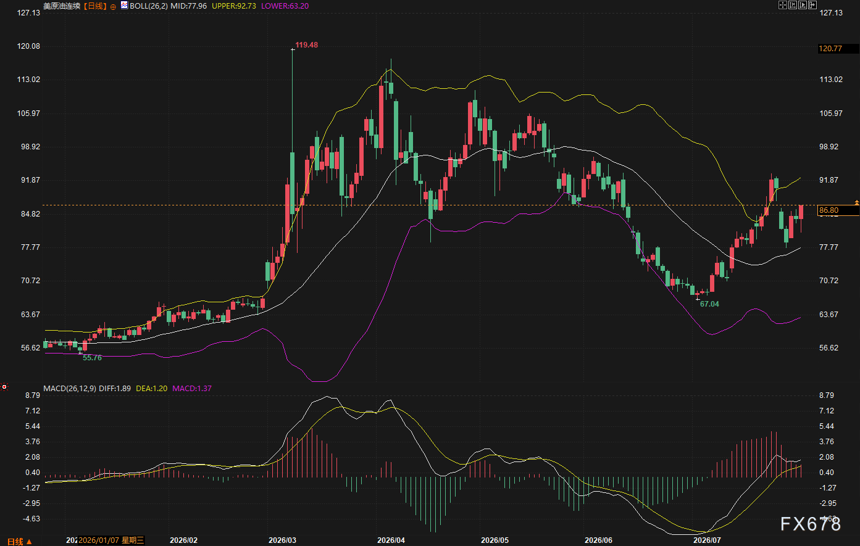This screenshot has height=546, width=860.
Task: Click the 98.92 label on the left axis
Action: [x=29, y=147]
